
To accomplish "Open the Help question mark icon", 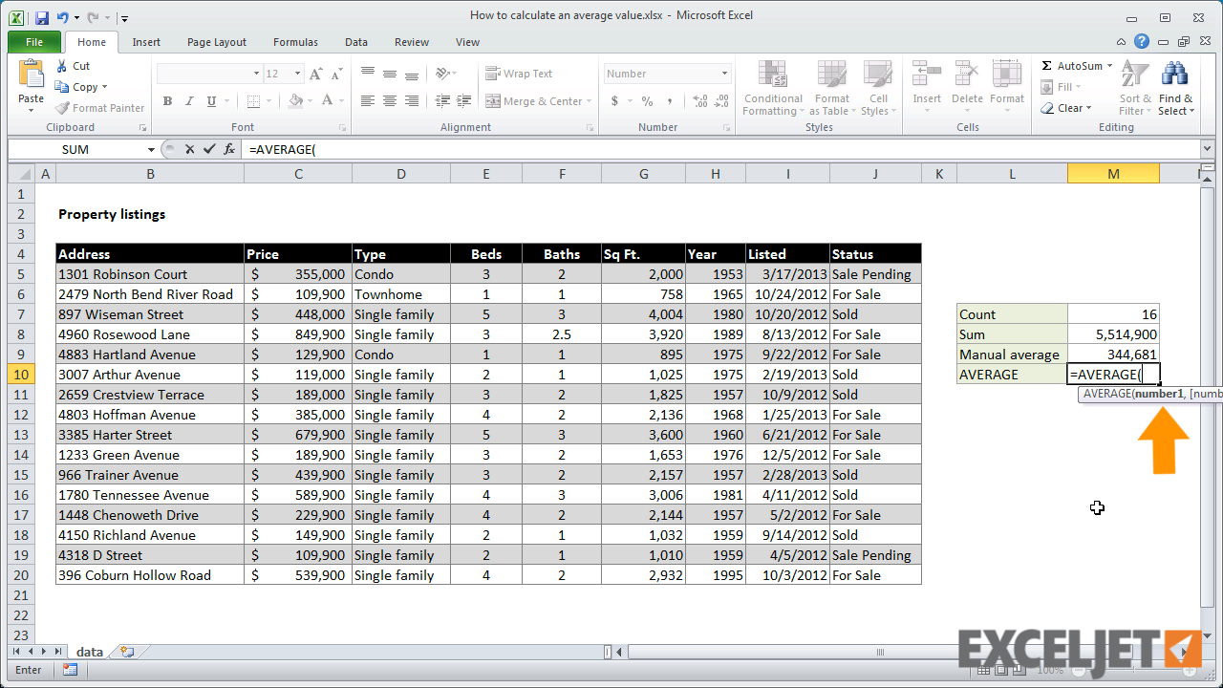I will [1142, 41].
